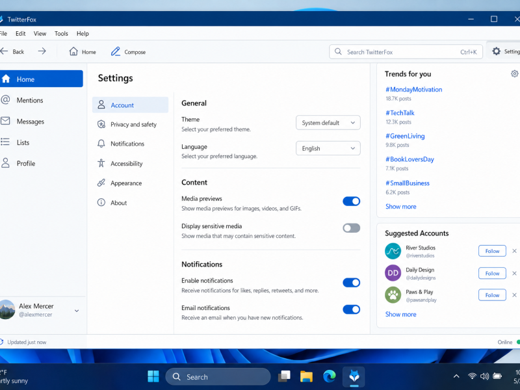This screenshot has width=520, height=390.
Task: Click the network Wi-Fi tray icon
Action: (472, 376)
